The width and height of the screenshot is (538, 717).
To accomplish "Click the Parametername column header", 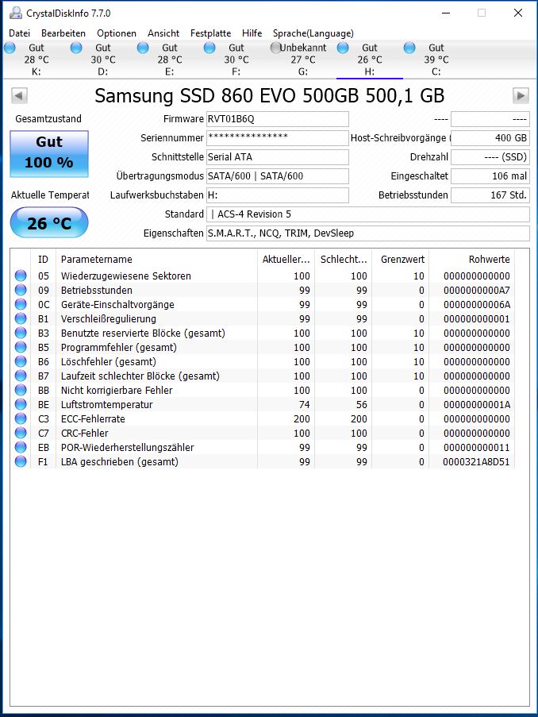I will coord(156,260).
